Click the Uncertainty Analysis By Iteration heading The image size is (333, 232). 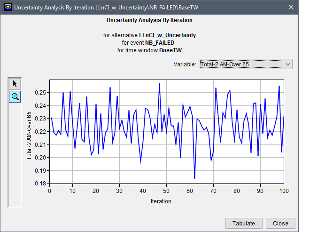point(149,20)
